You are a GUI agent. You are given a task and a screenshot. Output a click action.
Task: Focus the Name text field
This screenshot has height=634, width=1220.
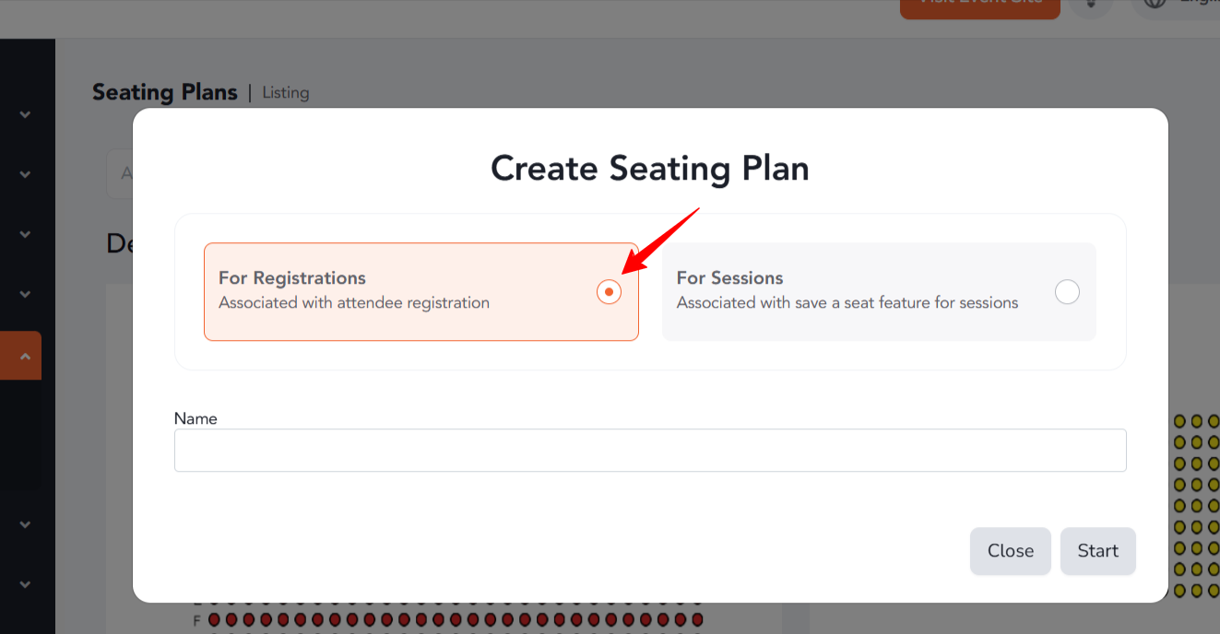(650, 451)
